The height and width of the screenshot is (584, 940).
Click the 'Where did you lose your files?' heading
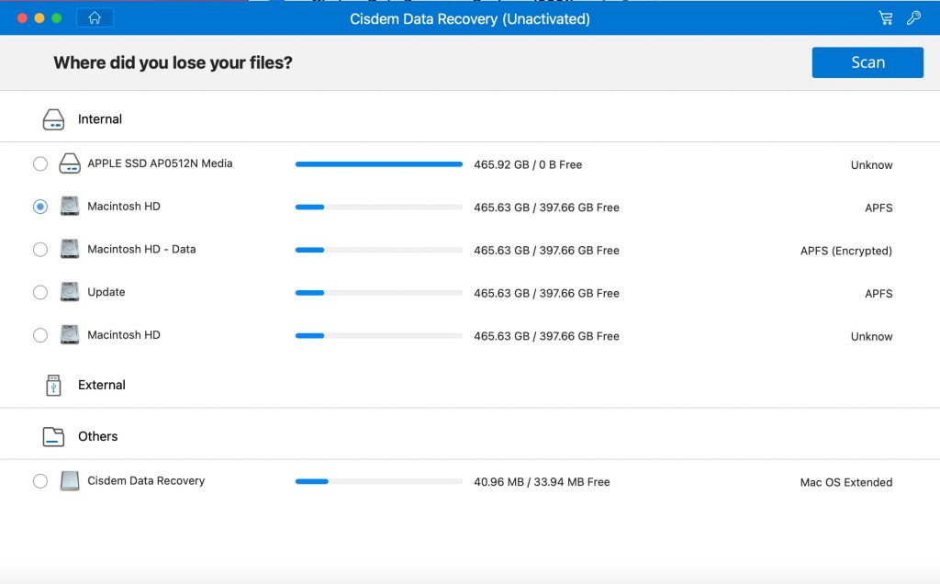click(173, 63)
